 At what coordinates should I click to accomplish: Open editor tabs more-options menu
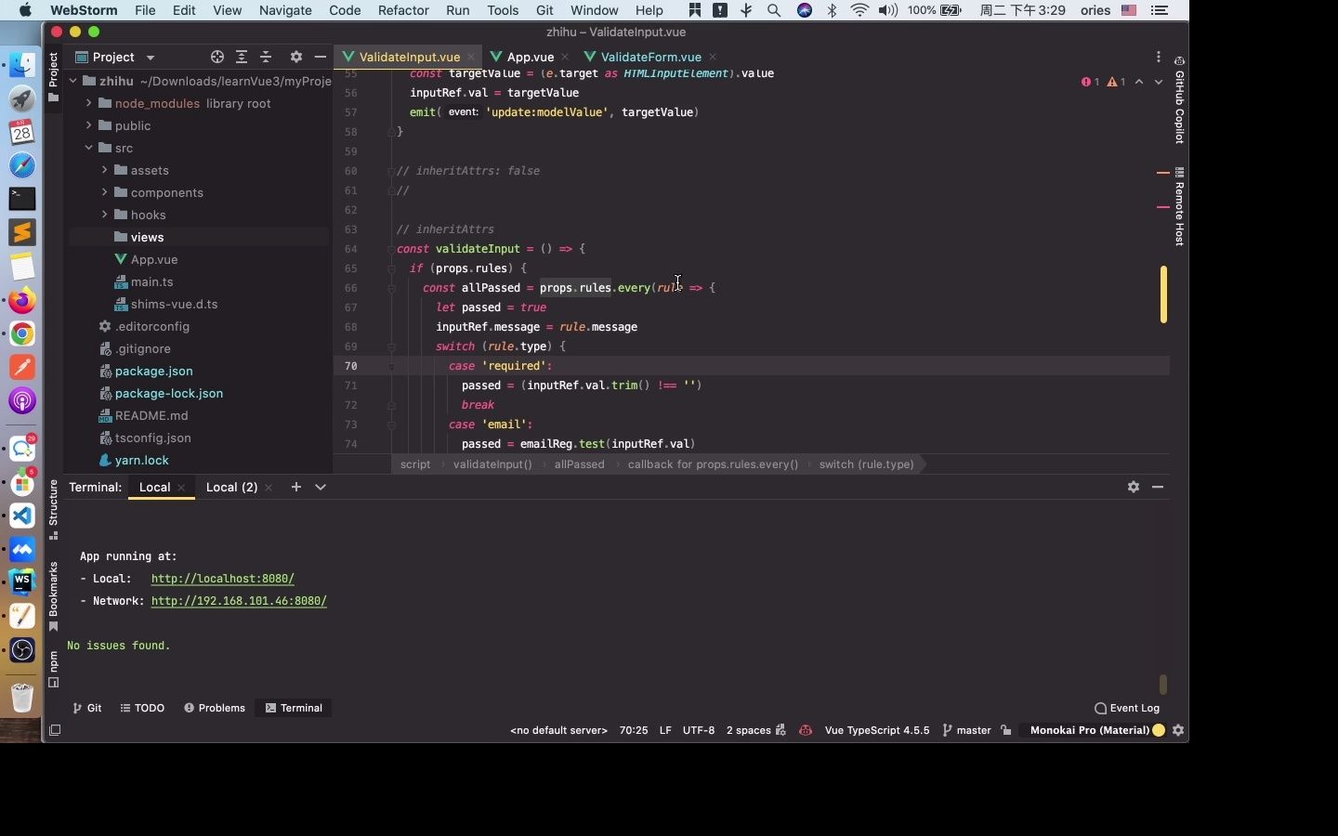[x=1159, y=57]
